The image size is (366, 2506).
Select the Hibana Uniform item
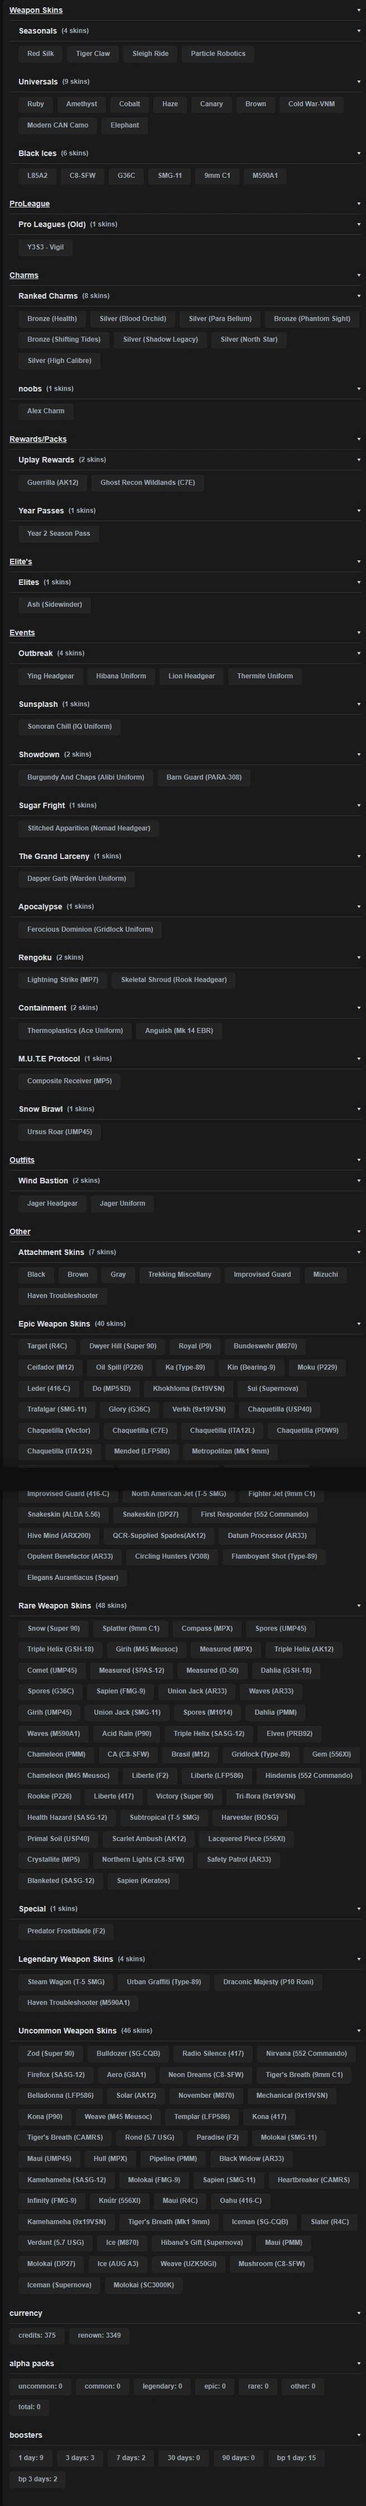click(121, 676)
